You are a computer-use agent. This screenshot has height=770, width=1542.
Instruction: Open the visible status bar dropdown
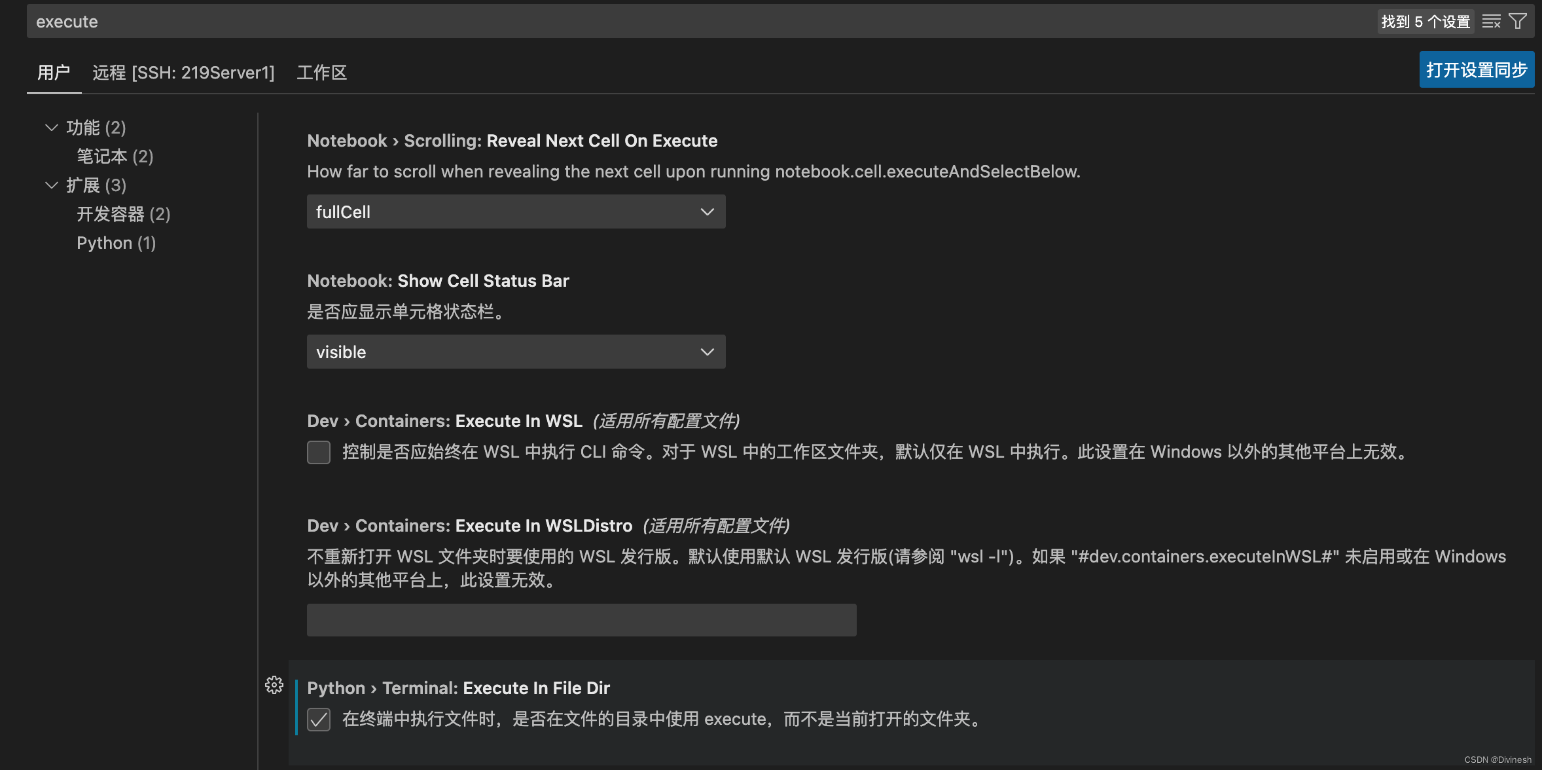pos(516,352)
